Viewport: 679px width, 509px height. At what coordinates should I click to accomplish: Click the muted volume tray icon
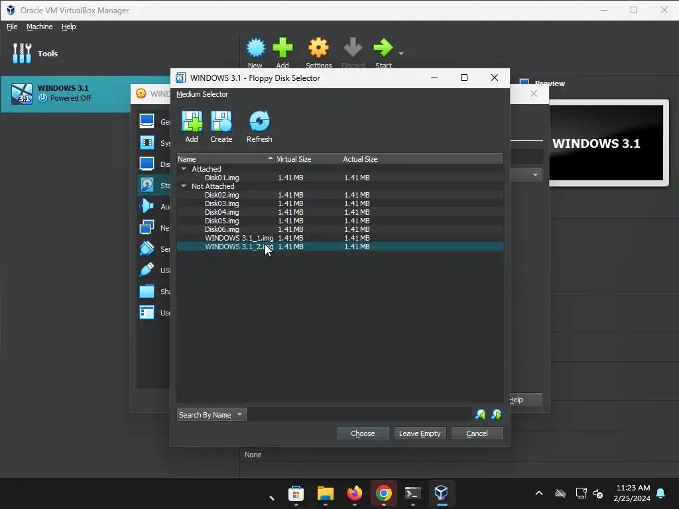pos(599,493)
